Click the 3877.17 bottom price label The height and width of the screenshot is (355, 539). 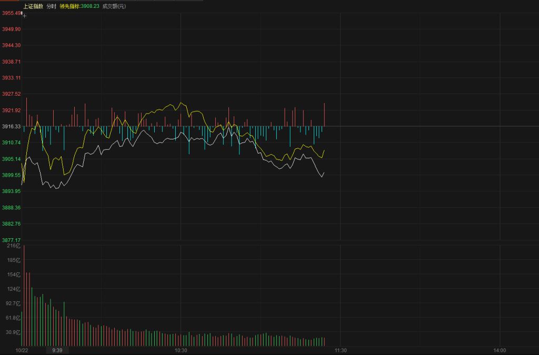(11, 240)
